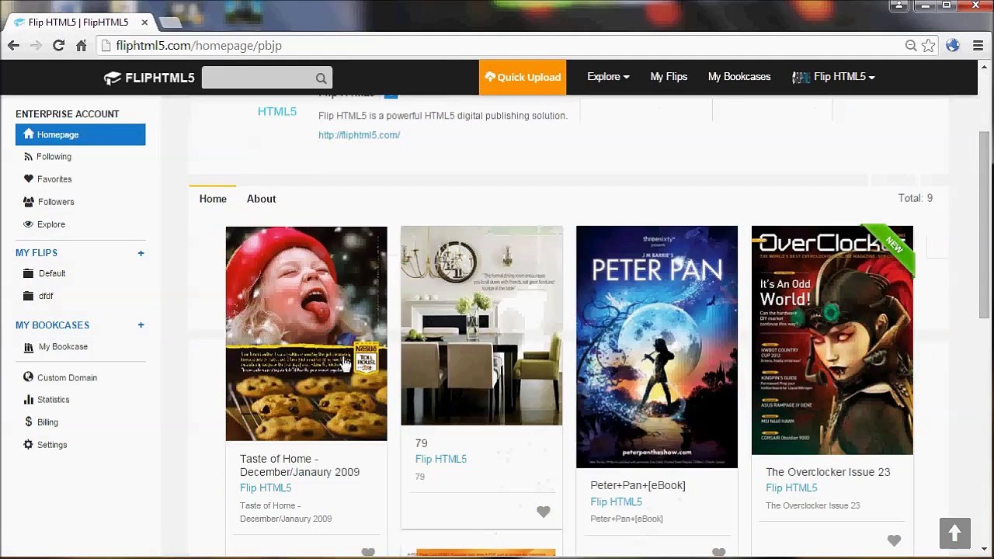Click the My Bookcase shelf icon
994x559 pixels.
pyautogui.click(x=29, y=347)
